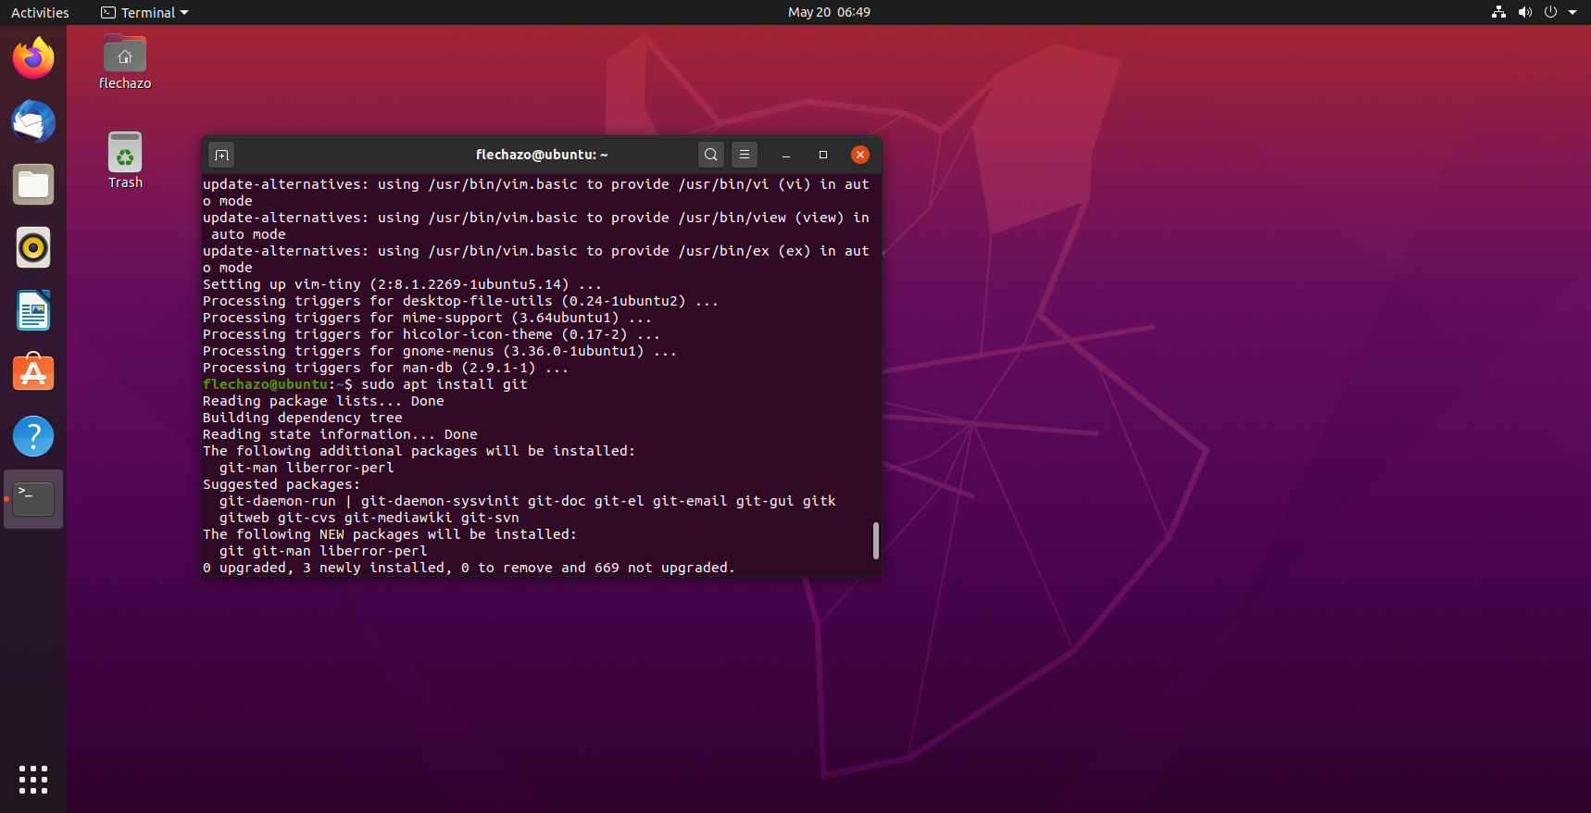Open Ubuntu Software store
This screenshot has width=1591, height=813.
click(33, 373)
